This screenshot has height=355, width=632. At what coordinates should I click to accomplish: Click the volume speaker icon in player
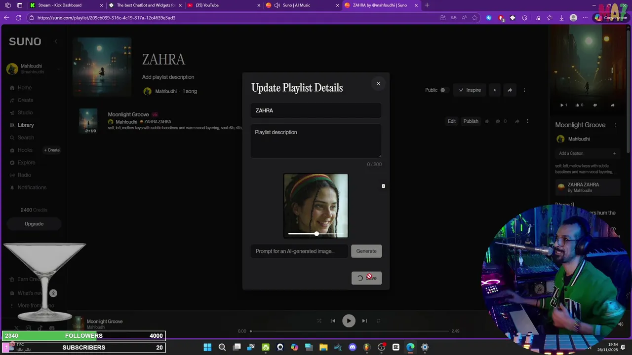(621, 324)
